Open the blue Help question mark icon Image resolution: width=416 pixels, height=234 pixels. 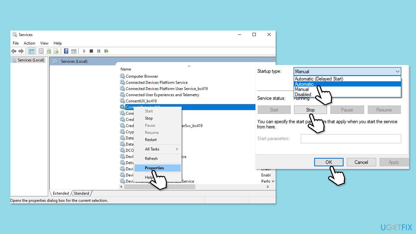point(66,51)
